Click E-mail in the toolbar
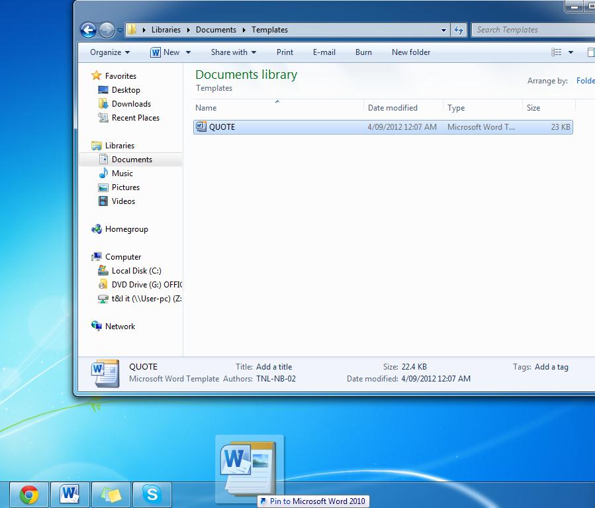Viewport: 595px width, 508px height. (324, 52)
